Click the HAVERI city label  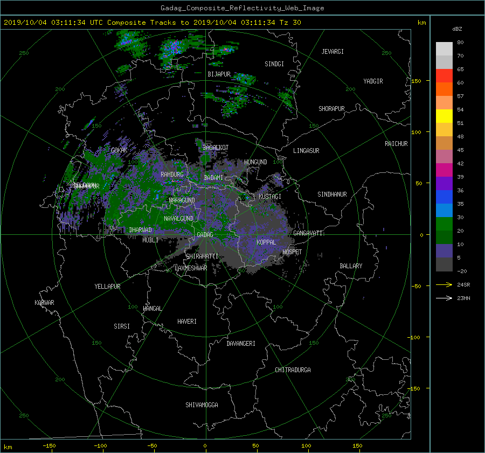click(187, 322)
